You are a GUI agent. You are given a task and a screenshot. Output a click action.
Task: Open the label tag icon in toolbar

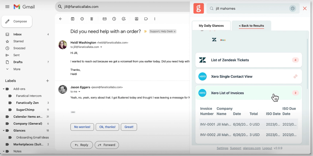coord(146,19)
